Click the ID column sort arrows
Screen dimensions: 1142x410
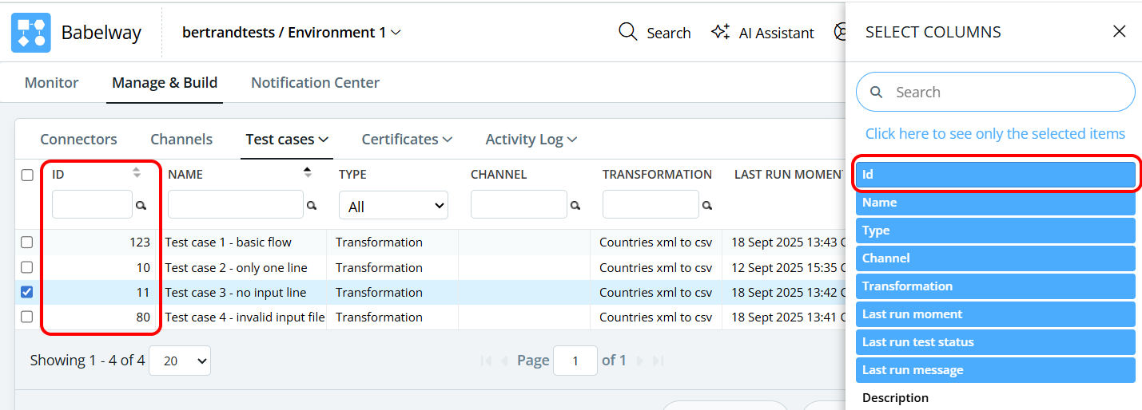coord(137,172)
